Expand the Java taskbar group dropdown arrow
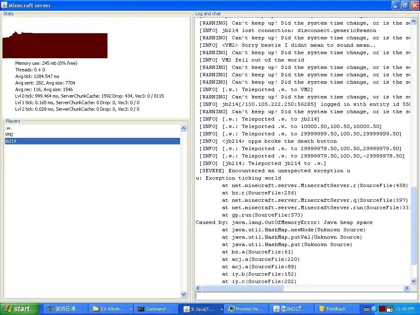420x315 pixels. tap(221, 309)
